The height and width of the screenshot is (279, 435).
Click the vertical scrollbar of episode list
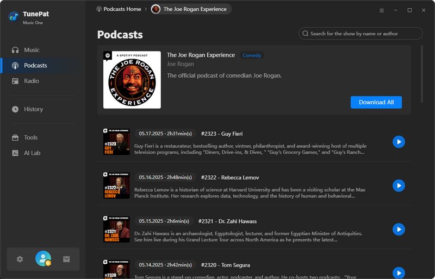pos(422,74)
